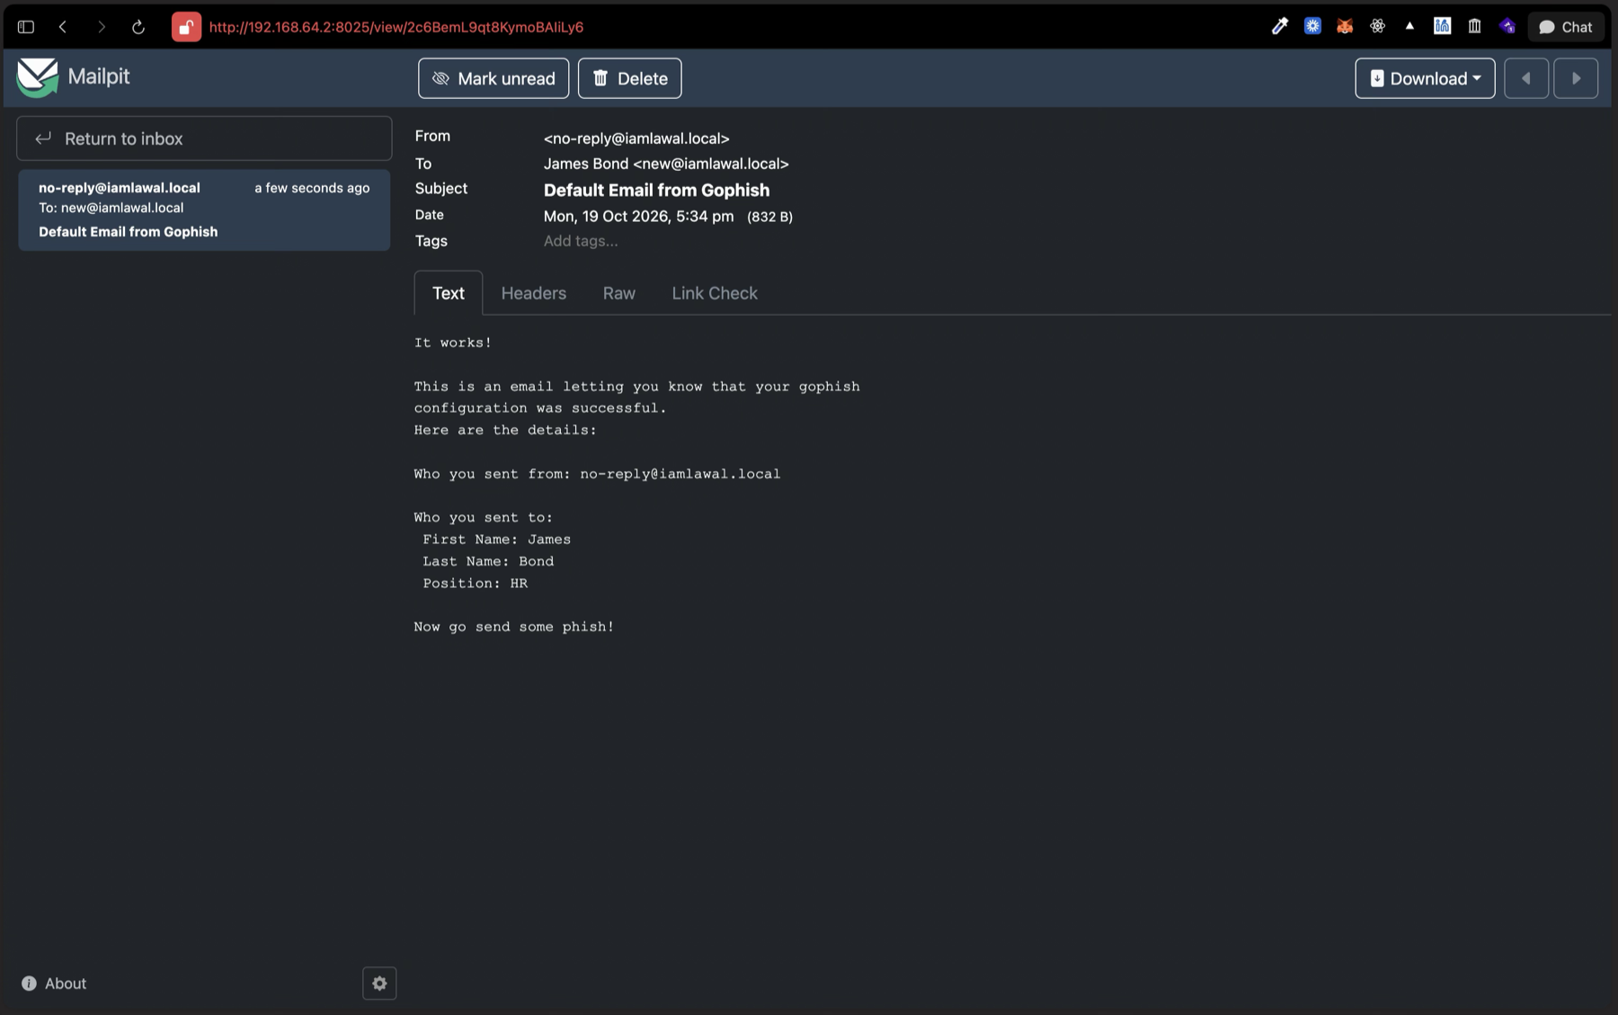Click the "It works!" line in email body
This screenshot has height=1015, width=1618.
pyautogui.click(x=453, y=343)
